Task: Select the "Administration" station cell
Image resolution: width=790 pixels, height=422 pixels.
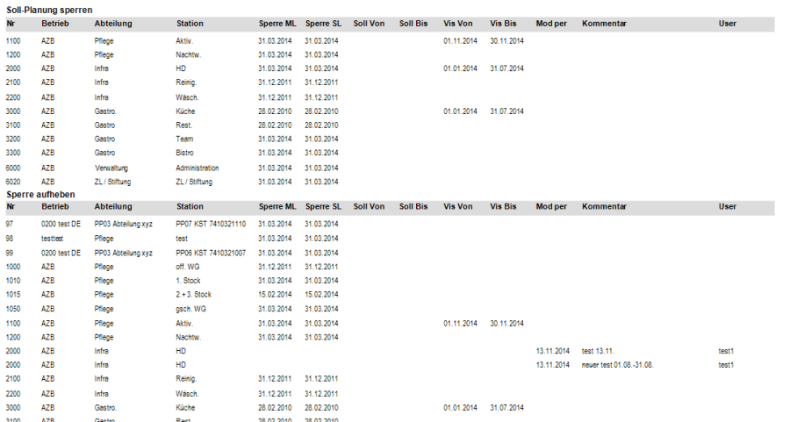Action: click(197, 168)
